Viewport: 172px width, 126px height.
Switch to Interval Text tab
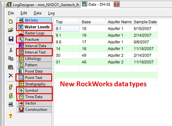point(34,52)
